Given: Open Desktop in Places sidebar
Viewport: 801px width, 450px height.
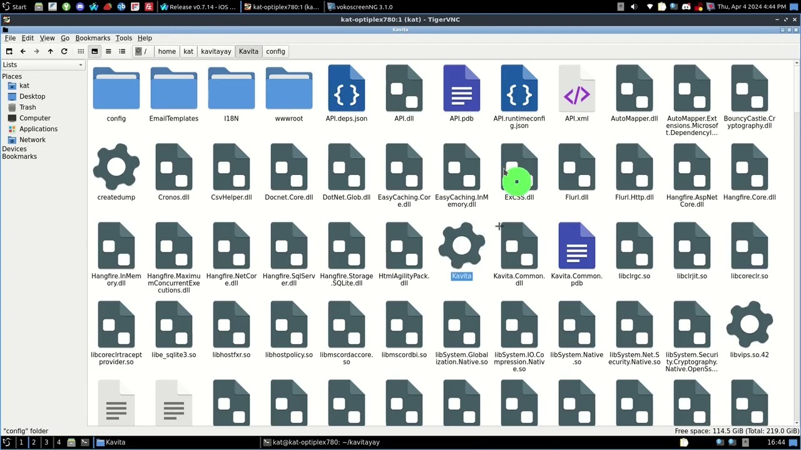Looking at the screenshot, I should pos(32,96).
